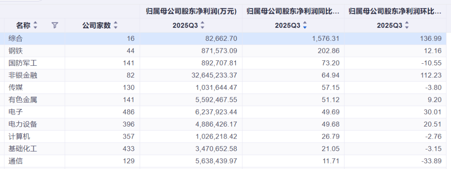451x169 pixels.
Task: Click the value 32,645,233.37
Action: point(214,75)
